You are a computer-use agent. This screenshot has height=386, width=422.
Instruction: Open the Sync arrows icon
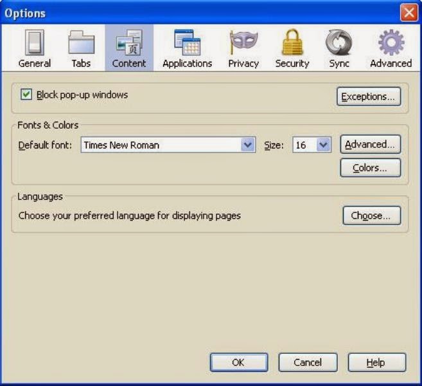(339, 42)
